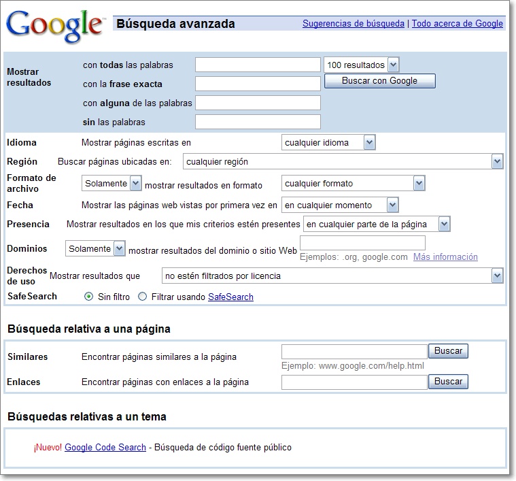Open the SafeSearch link
Screen dimensions: 516x481
[230, 297]
